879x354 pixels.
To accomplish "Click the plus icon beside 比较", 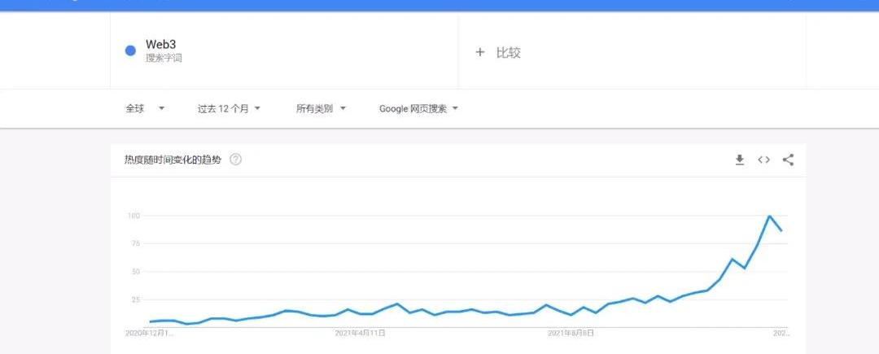I will pos(480,52).
